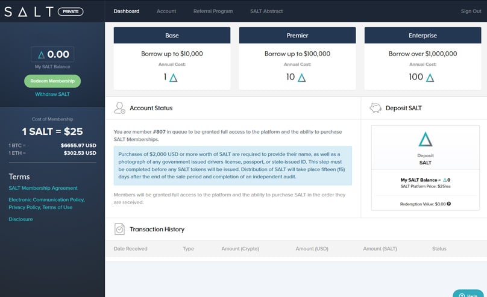This screenshot has width=487, height=297.
Task: Open the SALT Membership Agreement link
Action: click(43, 188)
